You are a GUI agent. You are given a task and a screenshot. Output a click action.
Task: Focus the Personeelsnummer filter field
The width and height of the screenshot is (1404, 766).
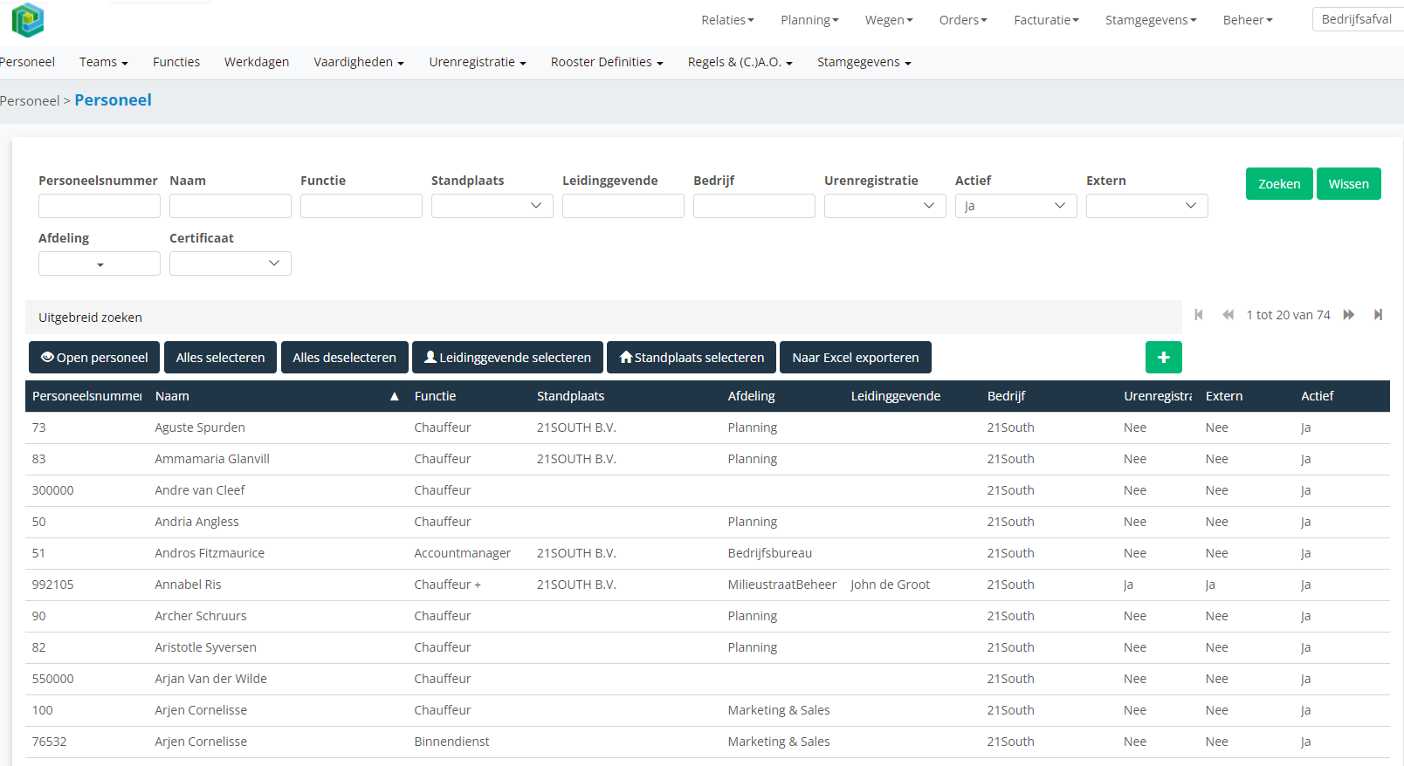coord(100,206)
